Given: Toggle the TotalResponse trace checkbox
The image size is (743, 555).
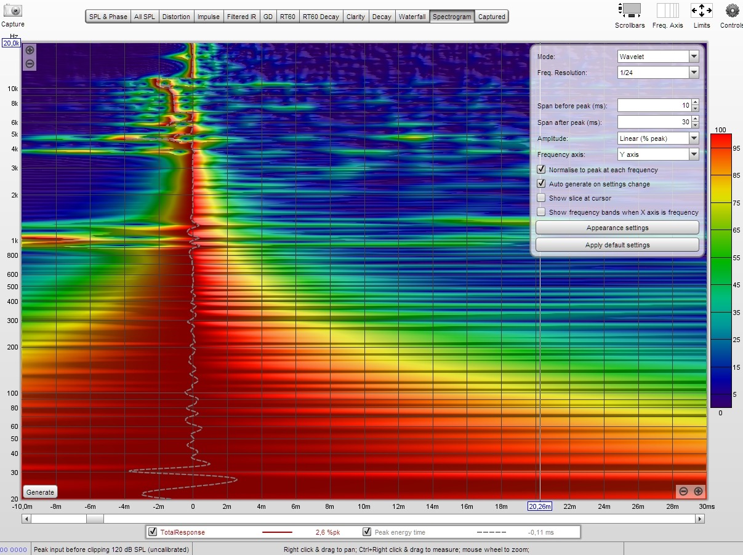Looking at the screenshot, I should 153,532.
